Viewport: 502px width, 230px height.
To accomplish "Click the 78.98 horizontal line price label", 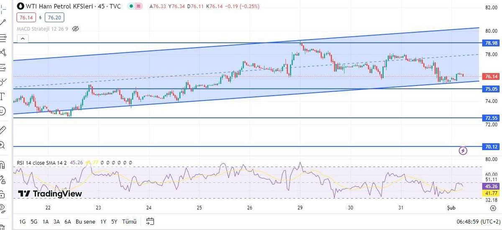I will (x=491, y=43).
